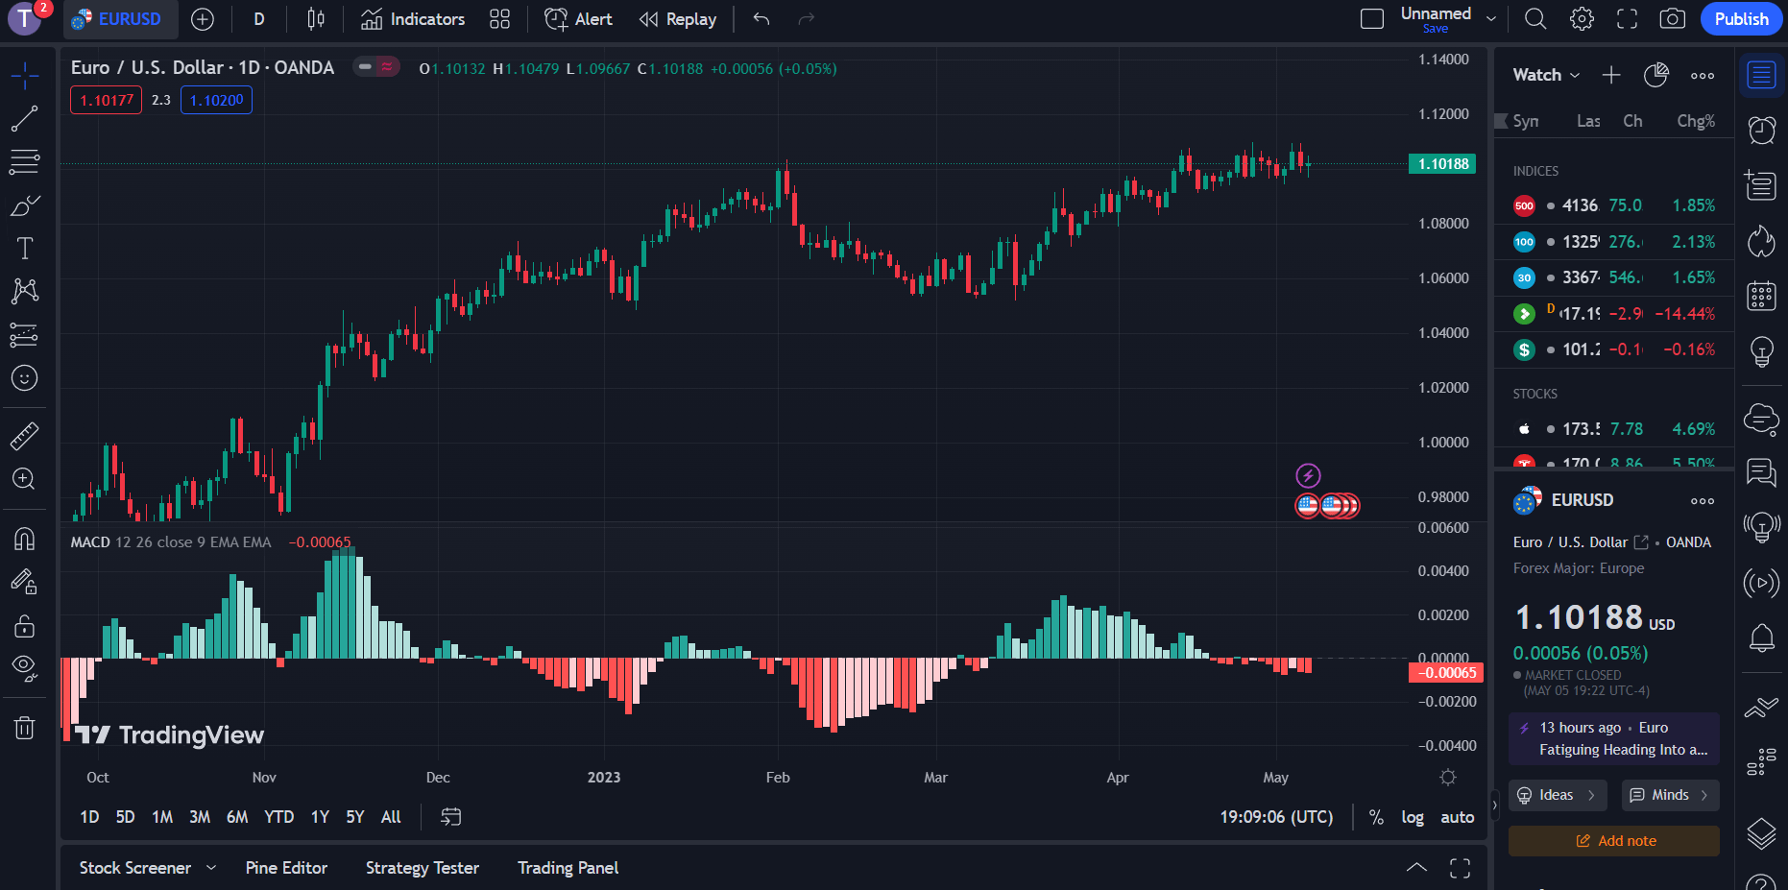This screenshot has width=1788, height=890.
Task: Switch to the Pine Editor tab
Action: tap(286, 868)
